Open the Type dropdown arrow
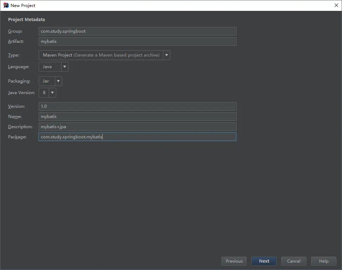This screenshot has width=342, height=270. (x=167, y=55)
